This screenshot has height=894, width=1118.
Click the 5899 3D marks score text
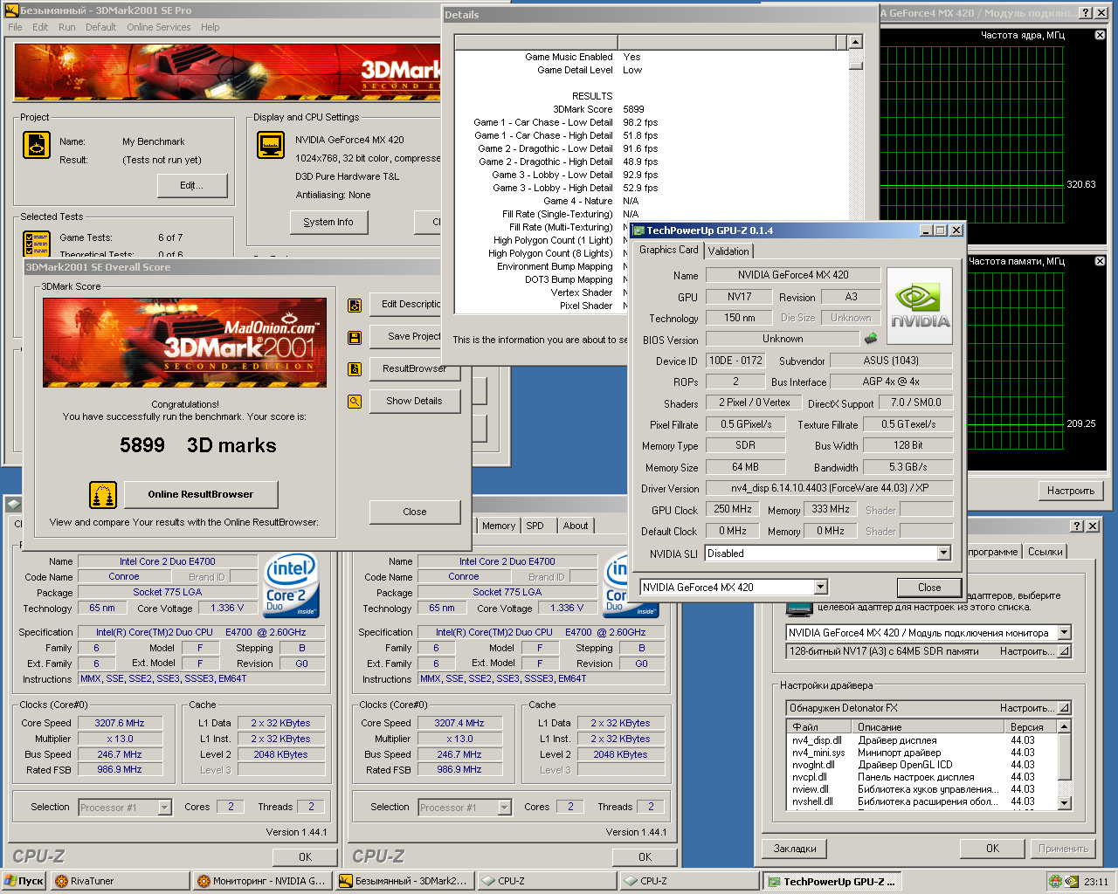point(198,445)
